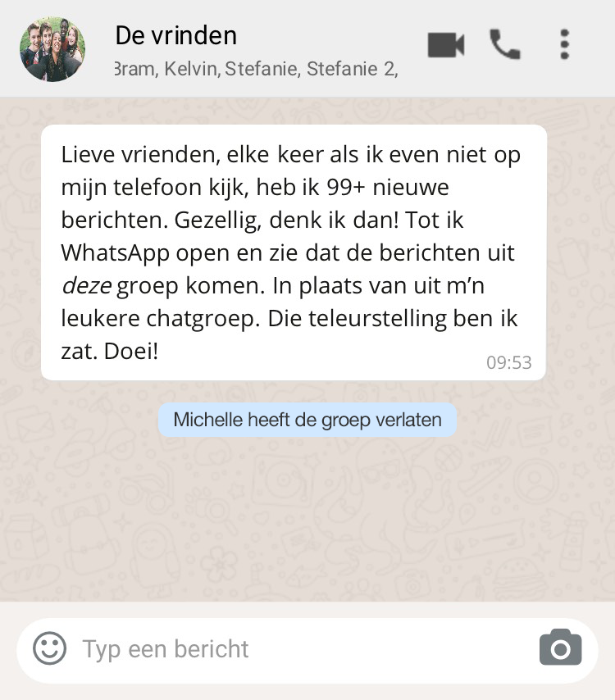Click the word WhatsApp in the message

pos(116,253)
